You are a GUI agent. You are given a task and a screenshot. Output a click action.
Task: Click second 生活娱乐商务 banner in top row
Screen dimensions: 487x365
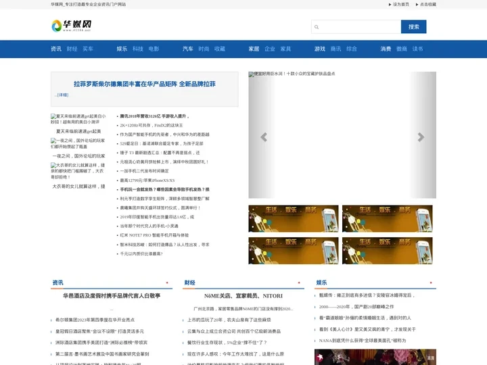point(388,218)
